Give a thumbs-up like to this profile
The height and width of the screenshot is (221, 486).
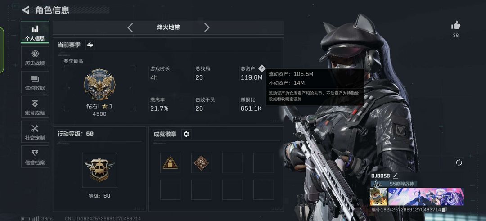455,25
